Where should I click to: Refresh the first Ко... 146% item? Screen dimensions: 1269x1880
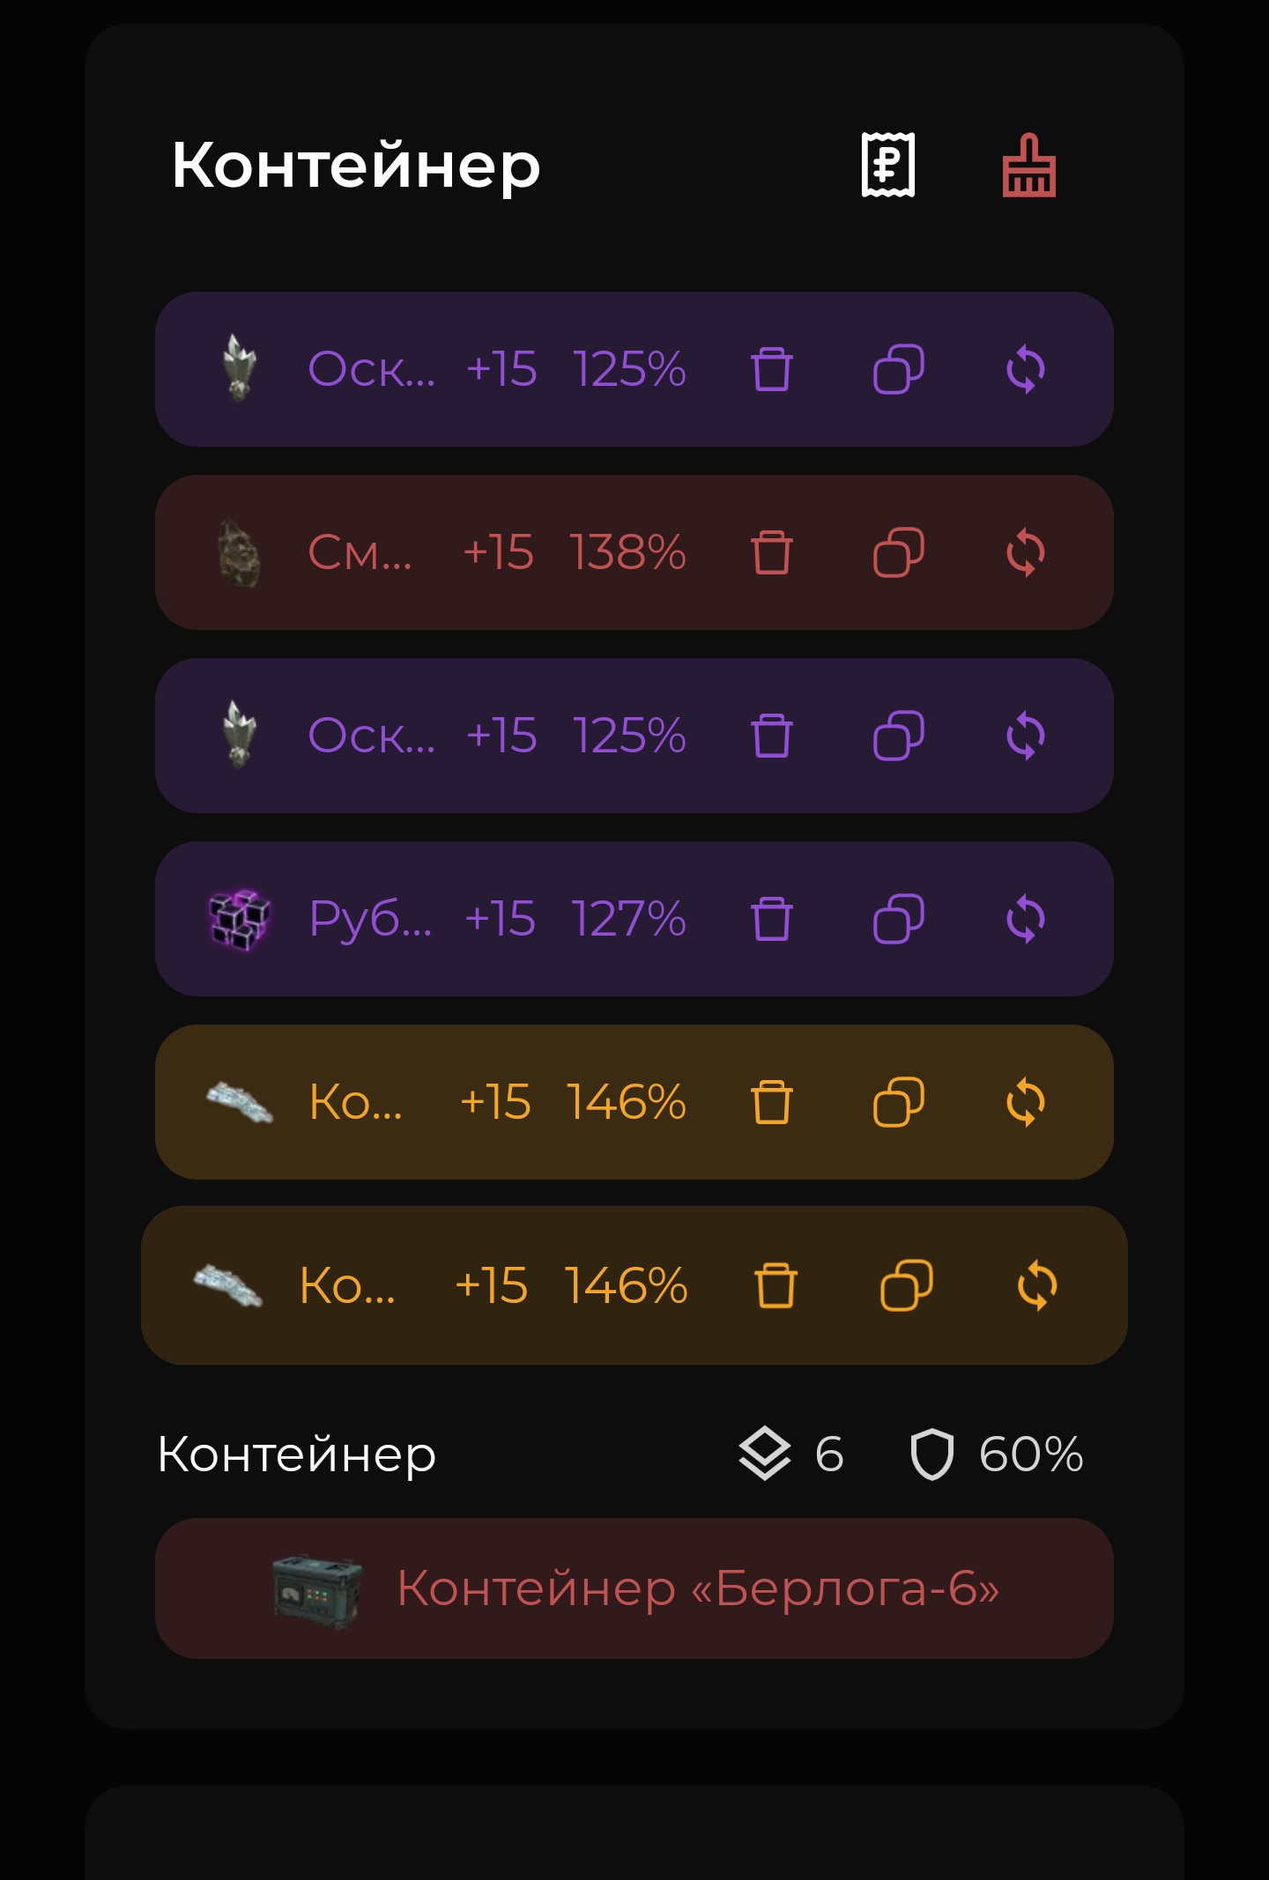coord(1026,1102)
